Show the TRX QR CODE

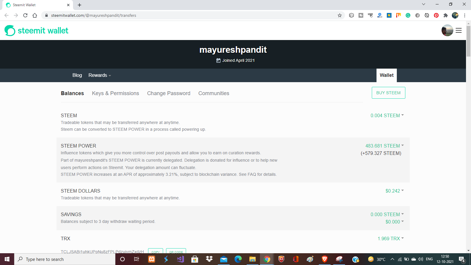(176, 251)
